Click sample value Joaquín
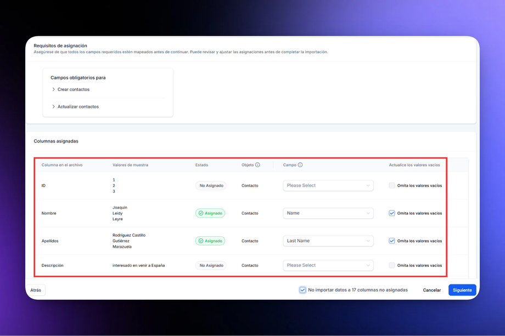505x336 pixels. 120,207
